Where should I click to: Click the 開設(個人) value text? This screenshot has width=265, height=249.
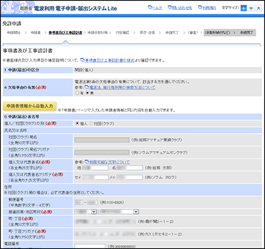[84, 70]
